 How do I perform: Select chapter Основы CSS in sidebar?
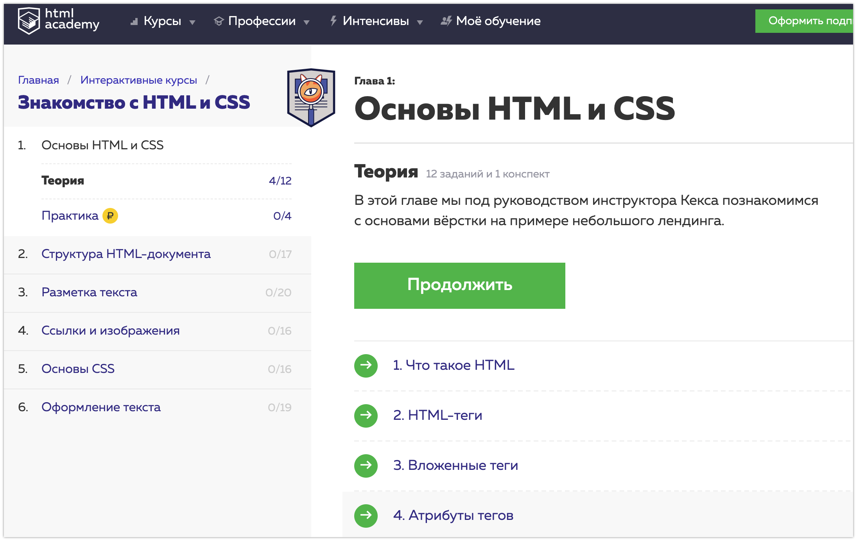(x=78, y=369)
